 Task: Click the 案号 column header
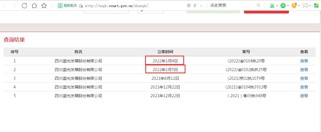[246, 52]
